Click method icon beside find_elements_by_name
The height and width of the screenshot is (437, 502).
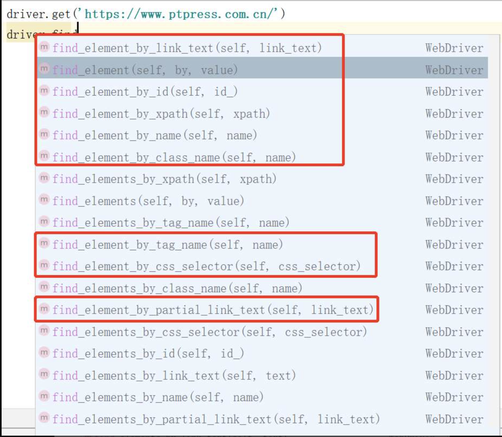click(x=44, y=396)
